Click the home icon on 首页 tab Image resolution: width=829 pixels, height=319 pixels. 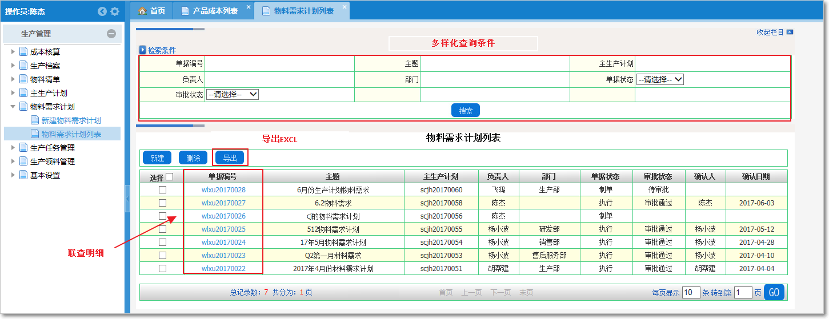143,11
